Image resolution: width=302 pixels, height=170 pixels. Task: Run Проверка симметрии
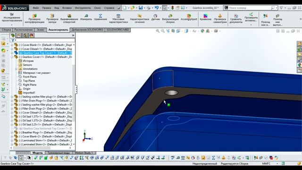pos(220,18)
